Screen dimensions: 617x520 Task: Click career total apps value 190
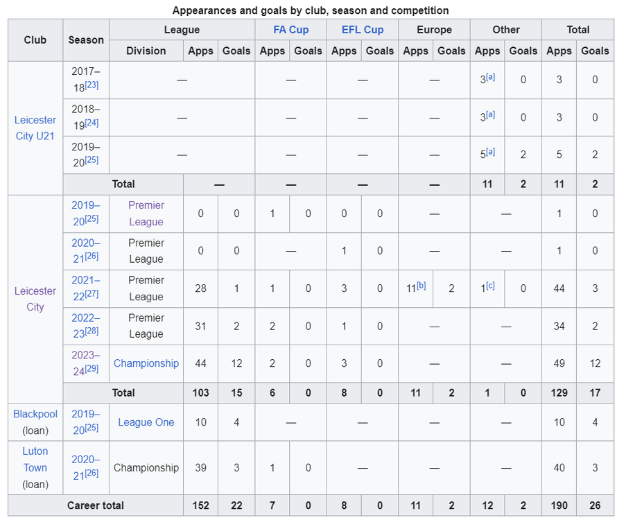coord(559,505)
